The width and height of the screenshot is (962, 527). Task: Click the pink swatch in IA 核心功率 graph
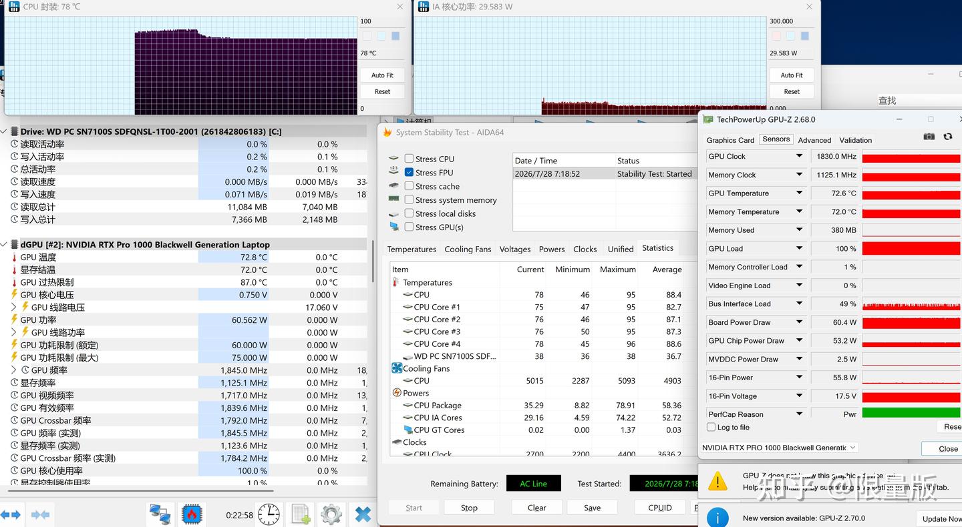775,36
